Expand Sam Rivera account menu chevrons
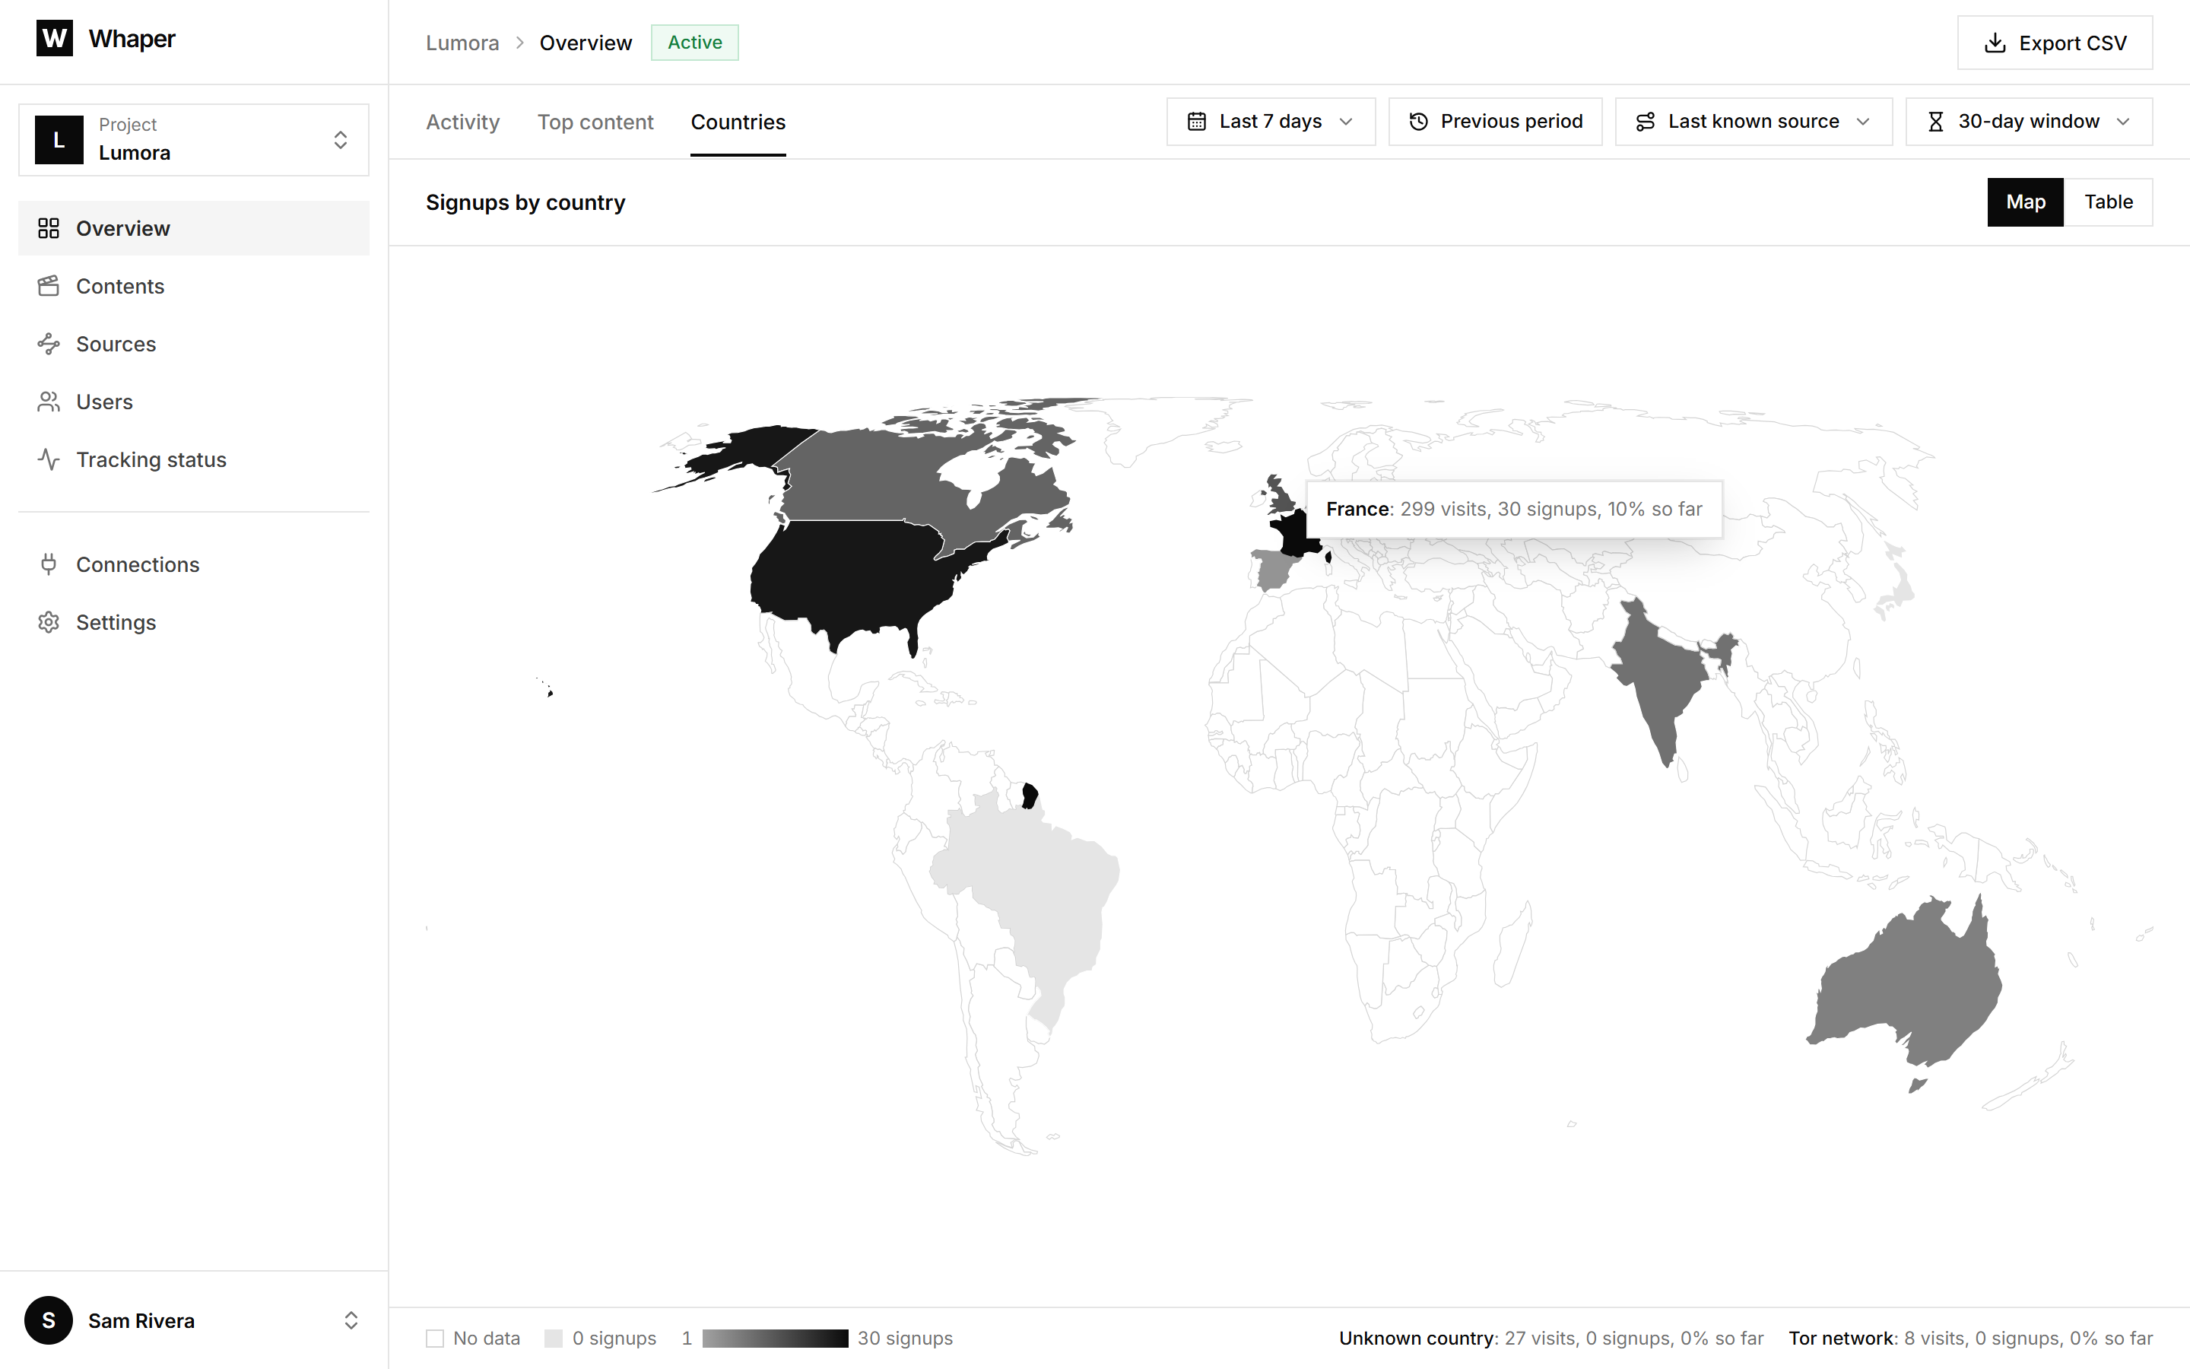This screenshot has width=2190, height=1369. coord(351,1320)
